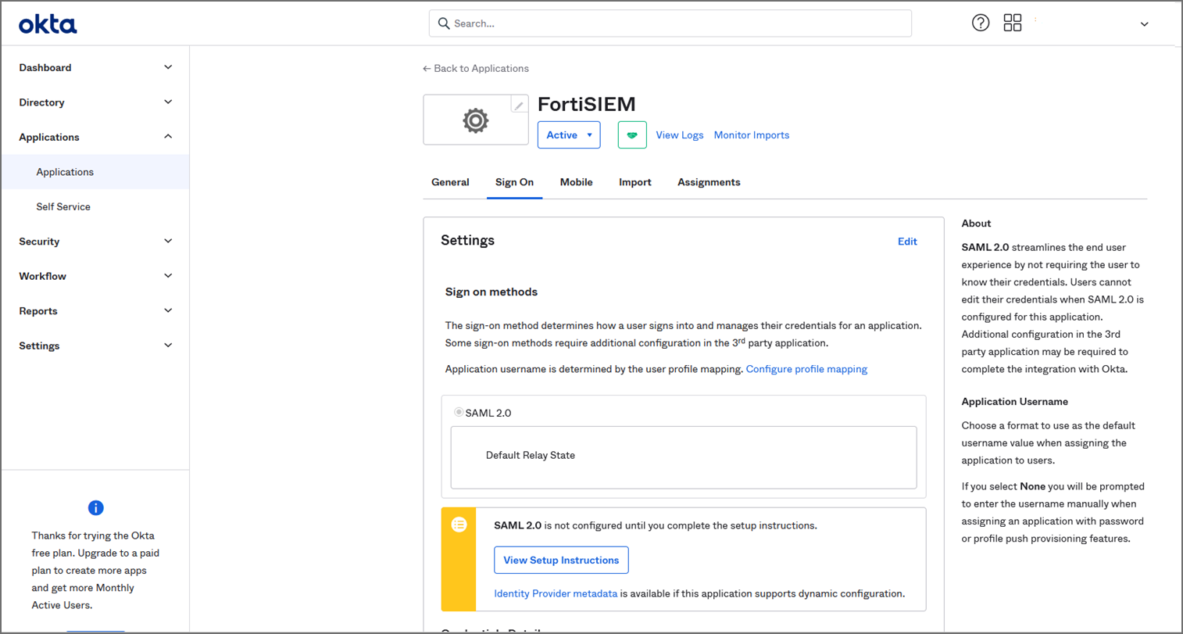Screen dimensions: 1183x634
Task: Open Identity Provider metadata link
Action: 556,593
